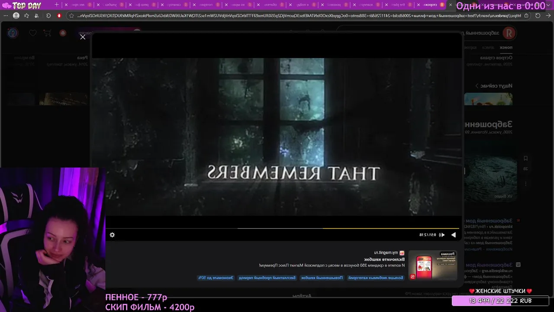This screenshot has height=312, width=554.
Task: Click 'Включите кешбэк' ad title
Action: 384,259
